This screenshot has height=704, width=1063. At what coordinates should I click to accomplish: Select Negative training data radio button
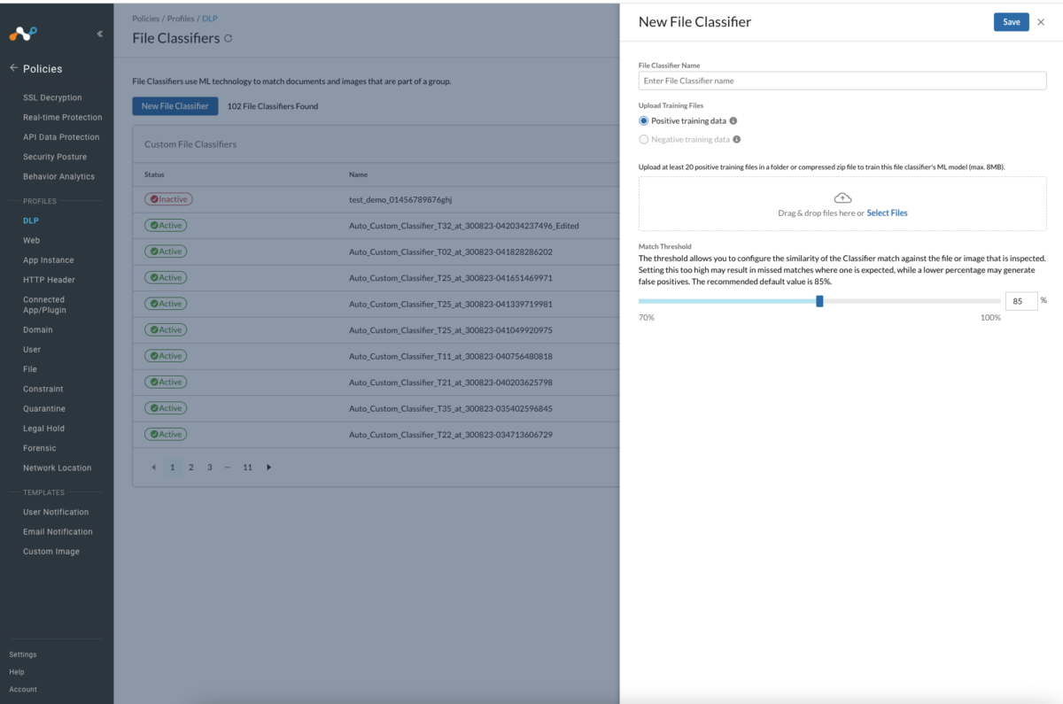click(x=644, y=140)
